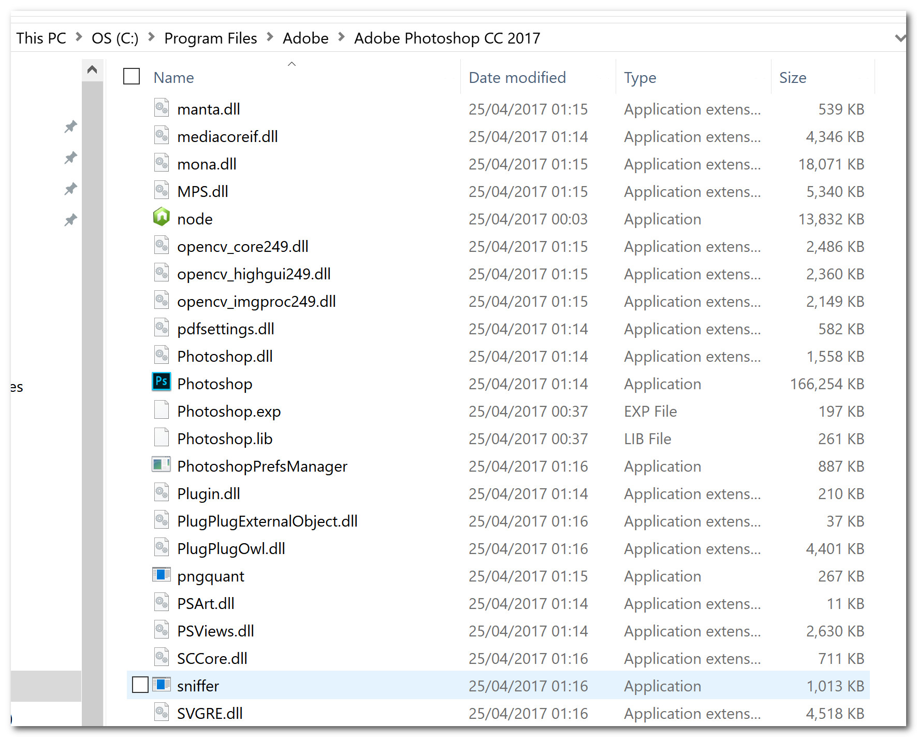Click the opencv_highgui249.dll file icon
This screenshot has width=917, height=737.
click(x=162, y=273)
